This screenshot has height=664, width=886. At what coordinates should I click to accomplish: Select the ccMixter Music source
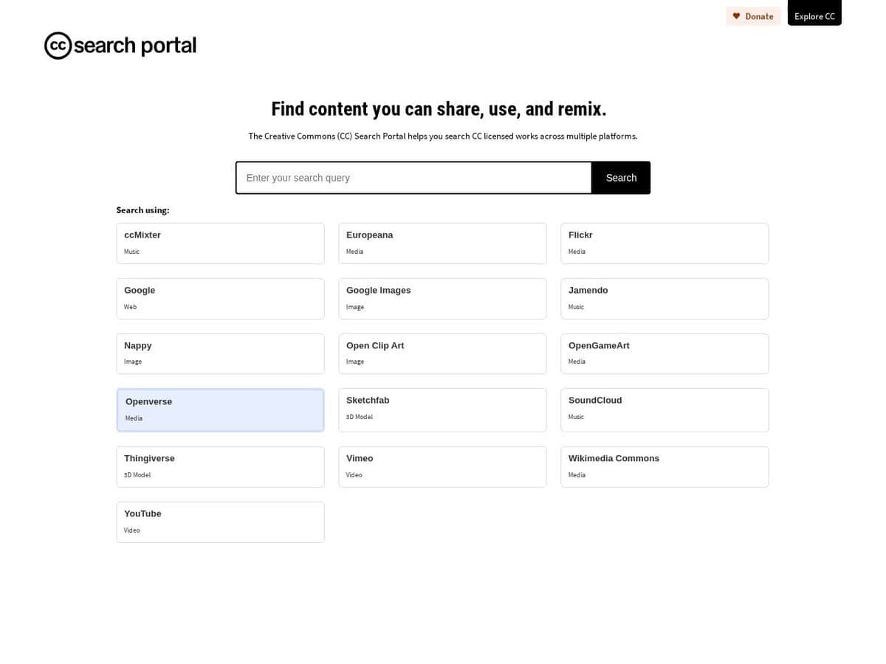pos(220,243)
